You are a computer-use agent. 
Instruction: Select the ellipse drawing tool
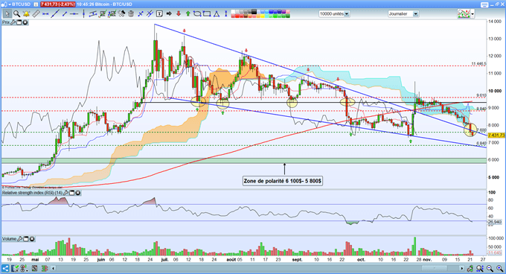[197, 14]
